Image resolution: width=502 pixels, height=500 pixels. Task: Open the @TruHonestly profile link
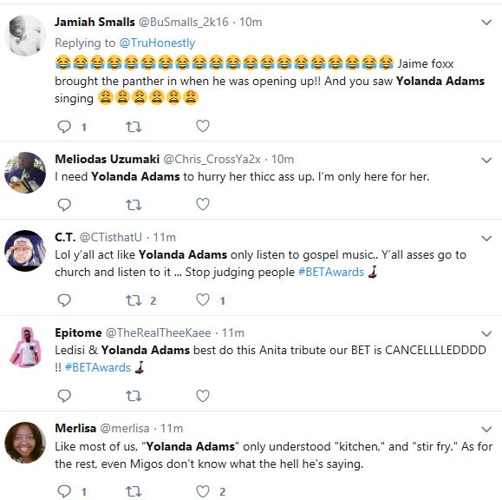click(157, 43)
